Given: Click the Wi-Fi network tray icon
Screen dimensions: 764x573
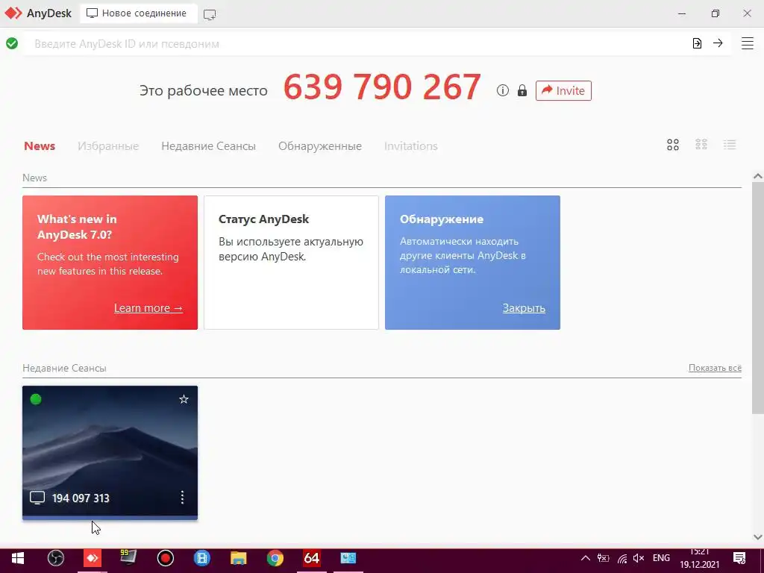Looking at the screenshot, I should (622, 558).
